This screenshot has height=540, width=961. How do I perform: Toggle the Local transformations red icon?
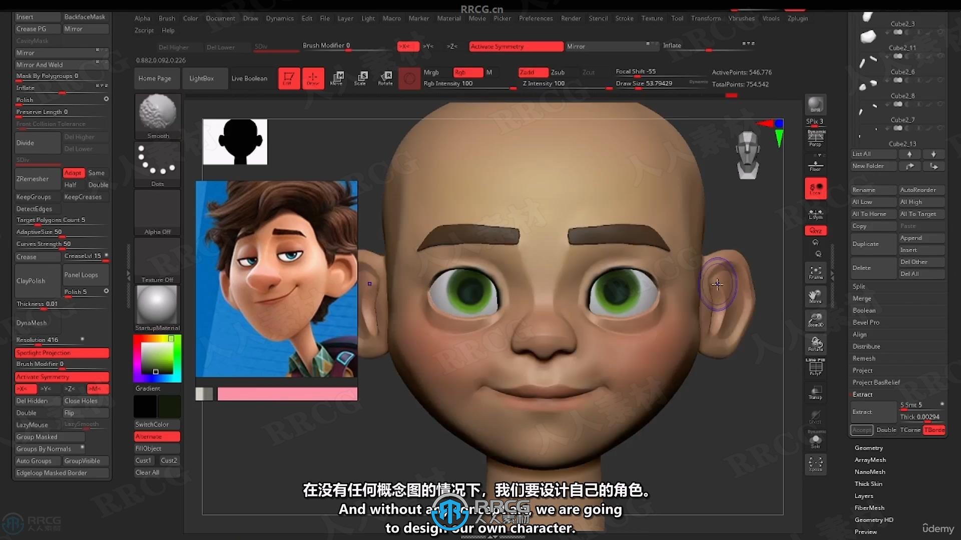click(815, 189)
